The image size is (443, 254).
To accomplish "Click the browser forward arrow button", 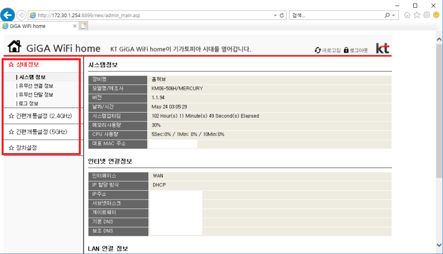I will [x=22, y=15].
